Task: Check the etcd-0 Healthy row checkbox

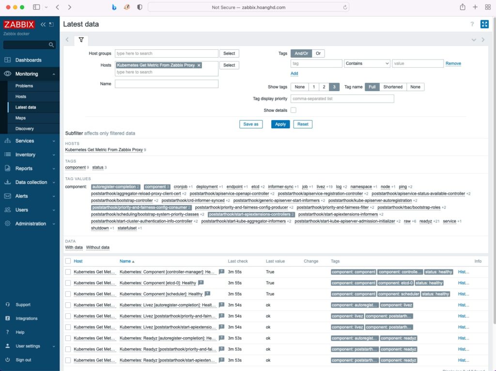Action: coord(68,283)
